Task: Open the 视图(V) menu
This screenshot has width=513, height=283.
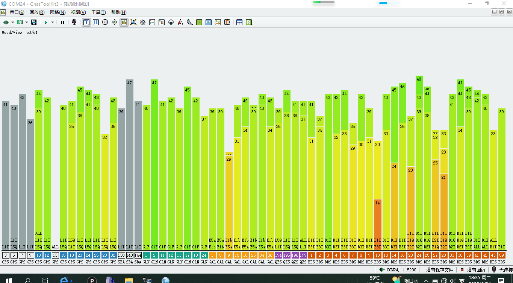Action: tap(78, 12)
